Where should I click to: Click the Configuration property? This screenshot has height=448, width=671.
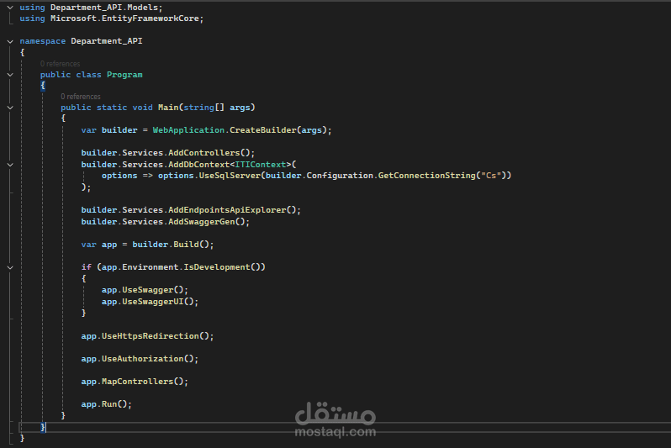[x=340, y=176]
